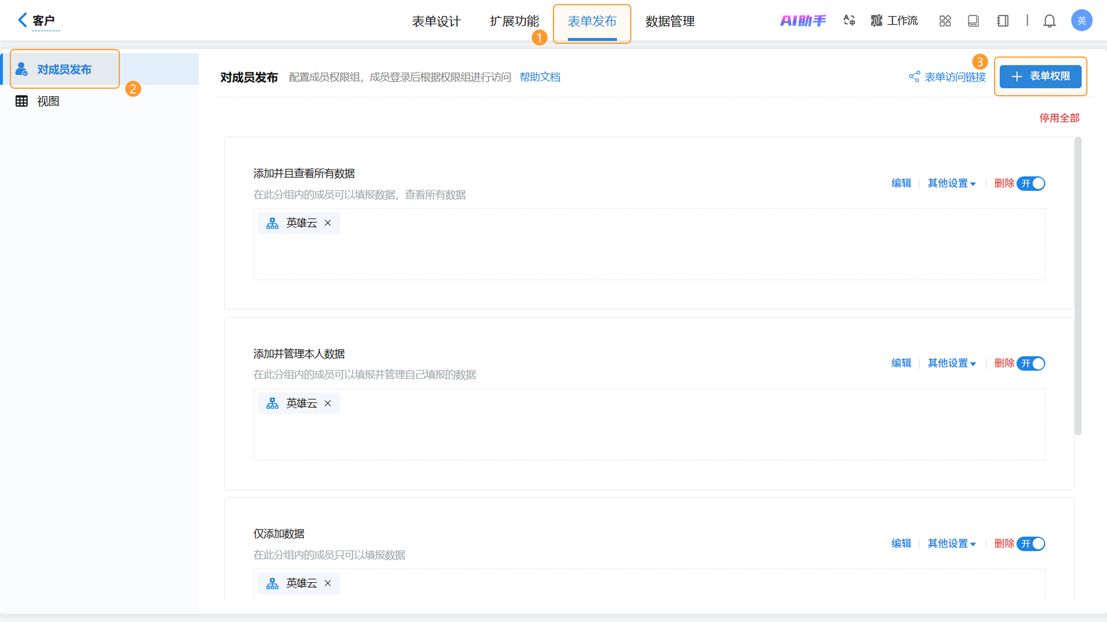This screenshot has height=622, width=1107.
Task: Toggle off 添加并且查看所有数据 permission switch
Action: coord(1031,183)
